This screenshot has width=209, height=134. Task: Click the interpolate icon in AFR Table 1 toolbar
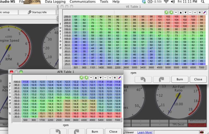(x=119, y=77)
